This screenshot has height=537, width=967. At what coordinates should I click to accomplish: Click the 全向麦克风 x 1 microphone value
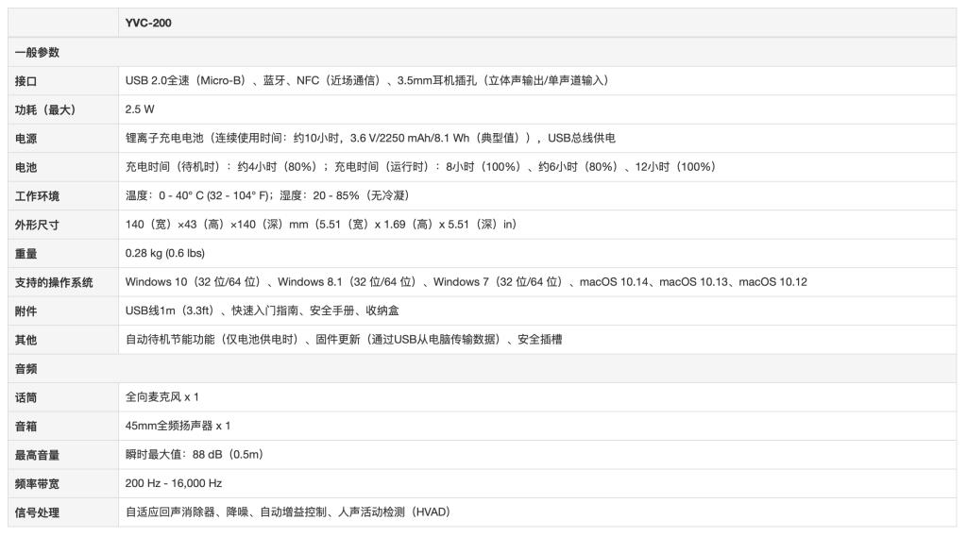coord(162,397)
